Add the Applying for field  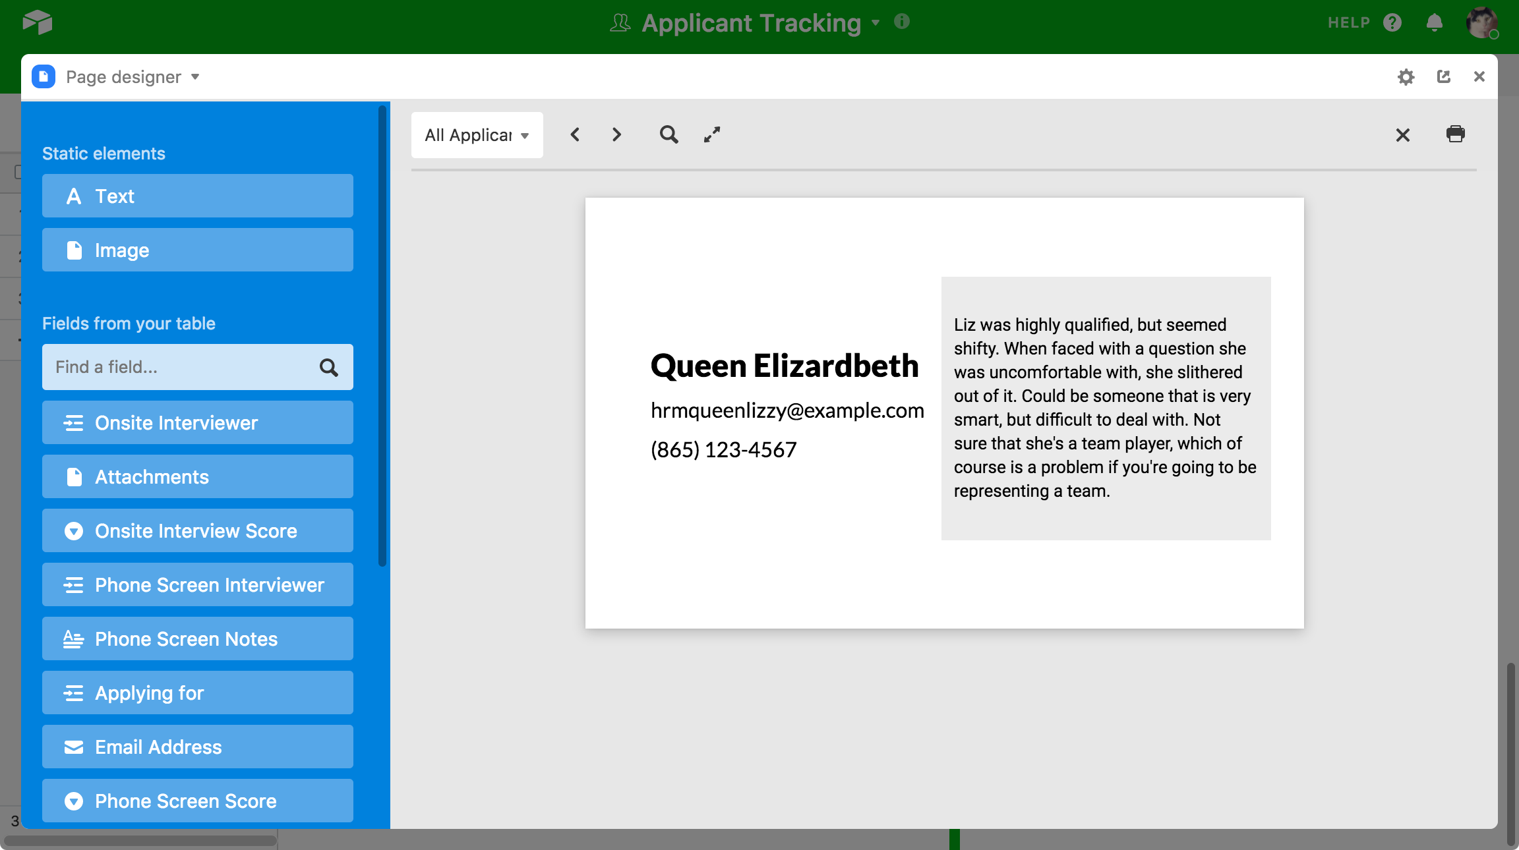pos(198,693)
